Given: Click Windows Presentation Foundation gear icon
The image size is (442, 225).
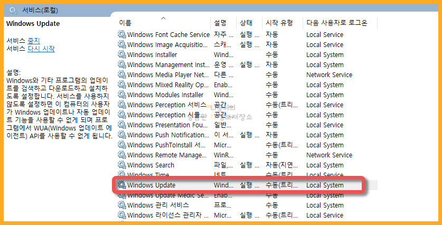Looking at the screenshot, I should [122, 125].
